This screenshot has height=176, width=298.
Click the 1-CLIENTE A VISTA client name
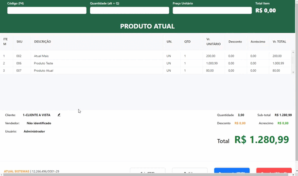click(37, 115)
